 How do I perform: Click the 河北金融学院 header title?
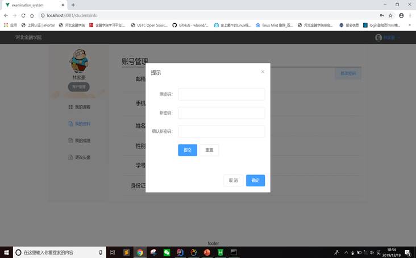pyautogui.click(x=28, y=38)
